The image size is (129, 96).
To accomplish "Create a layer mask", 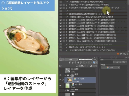I will pyautogui.click(x=91, y=66).
